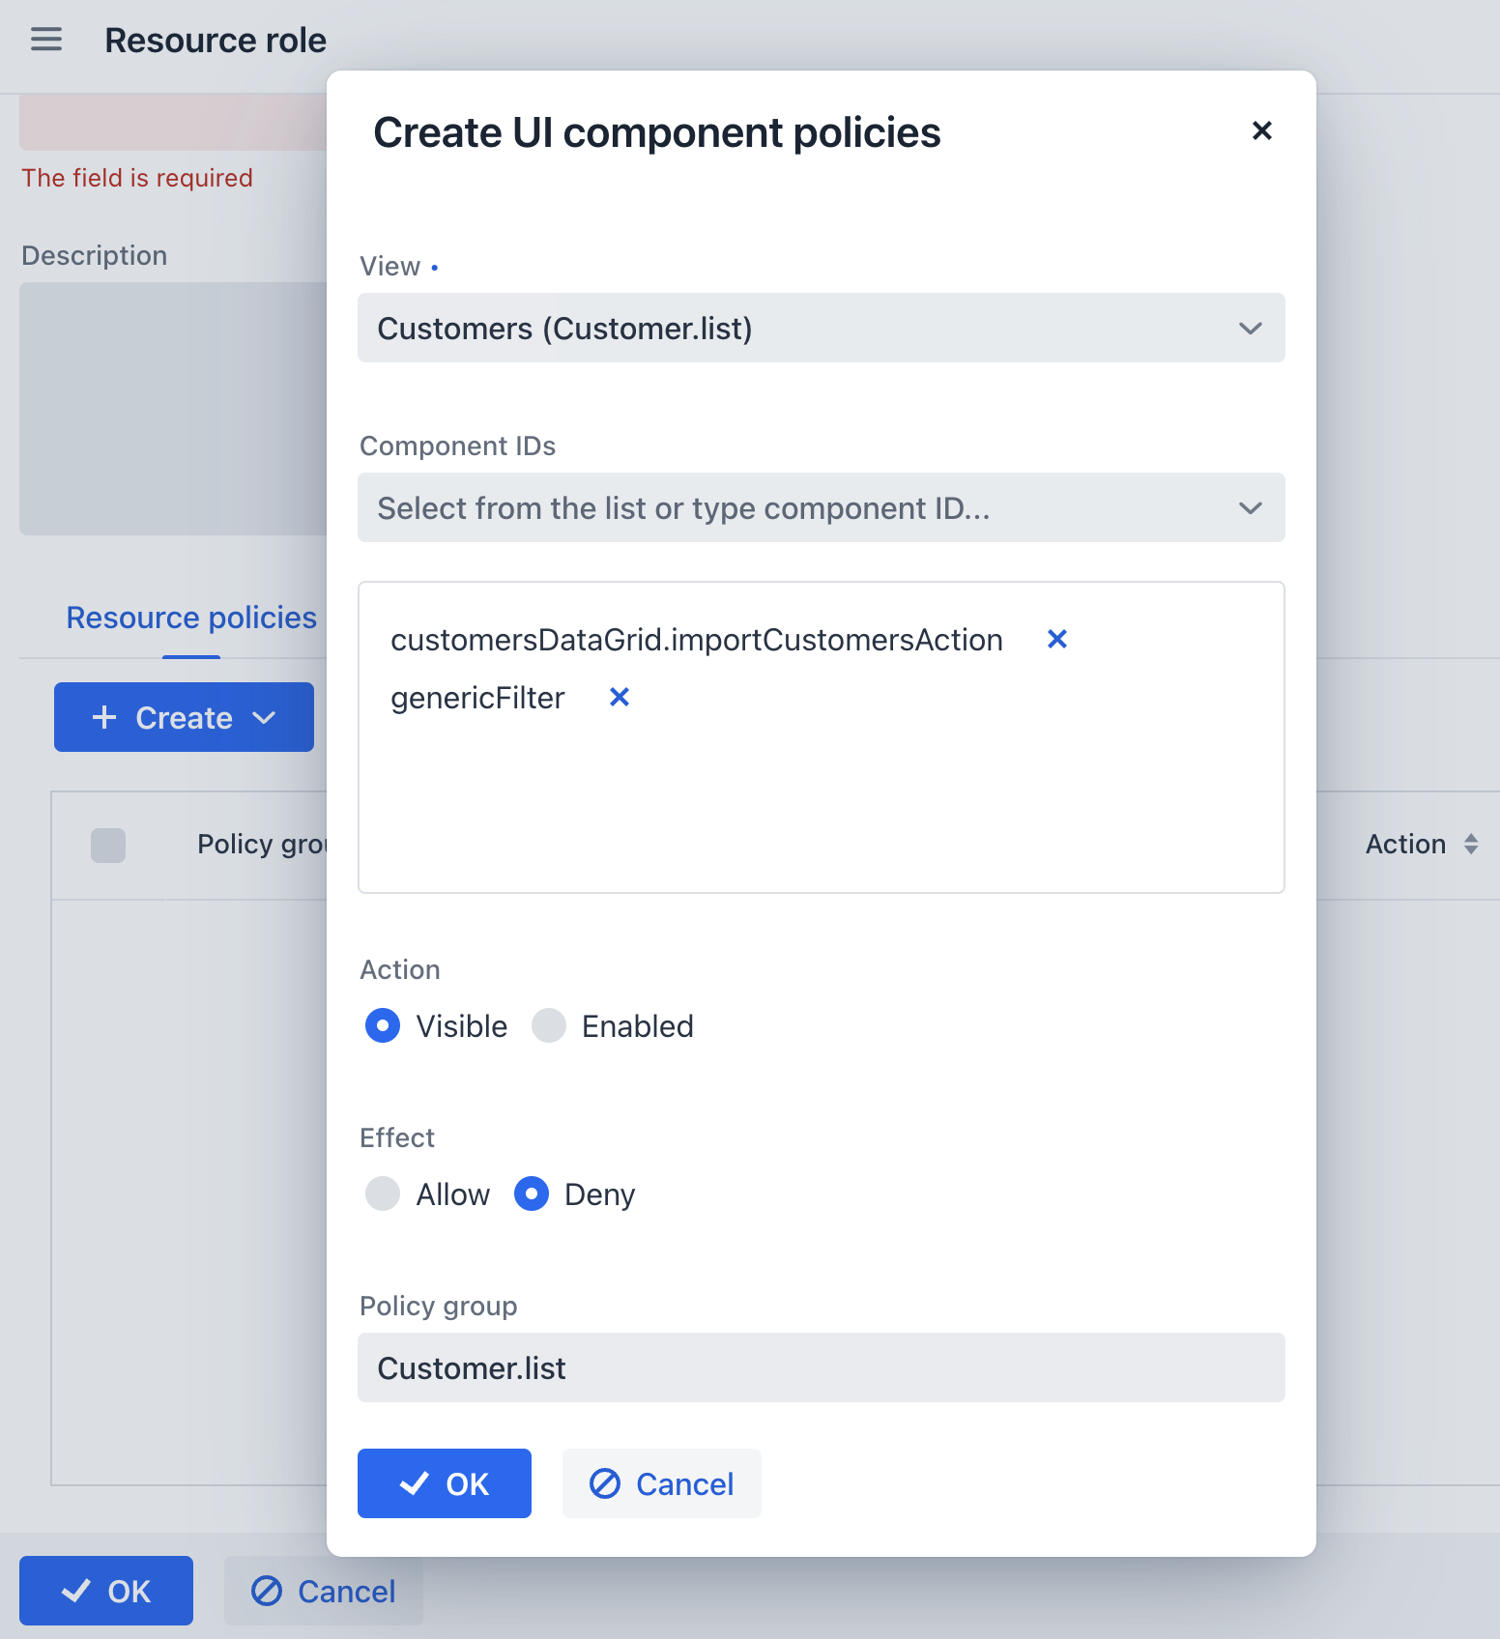The width and height of the screenshot is (1500, 1639).
Task: Remove customersDataGrid.importCustomersAction from the list
Action: click(x=1056, y=639)
